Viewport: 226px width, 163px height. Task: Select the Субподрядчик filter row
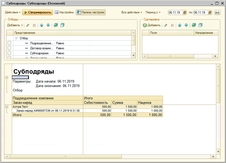[69, 53]
